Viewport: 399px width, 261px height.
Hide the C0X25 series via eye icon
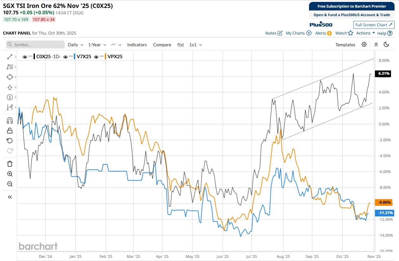[25, 57]
